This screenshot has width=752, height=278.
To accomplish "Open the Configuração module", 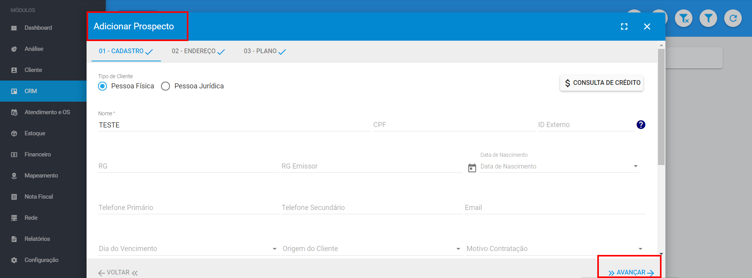I will click(43, 260).
